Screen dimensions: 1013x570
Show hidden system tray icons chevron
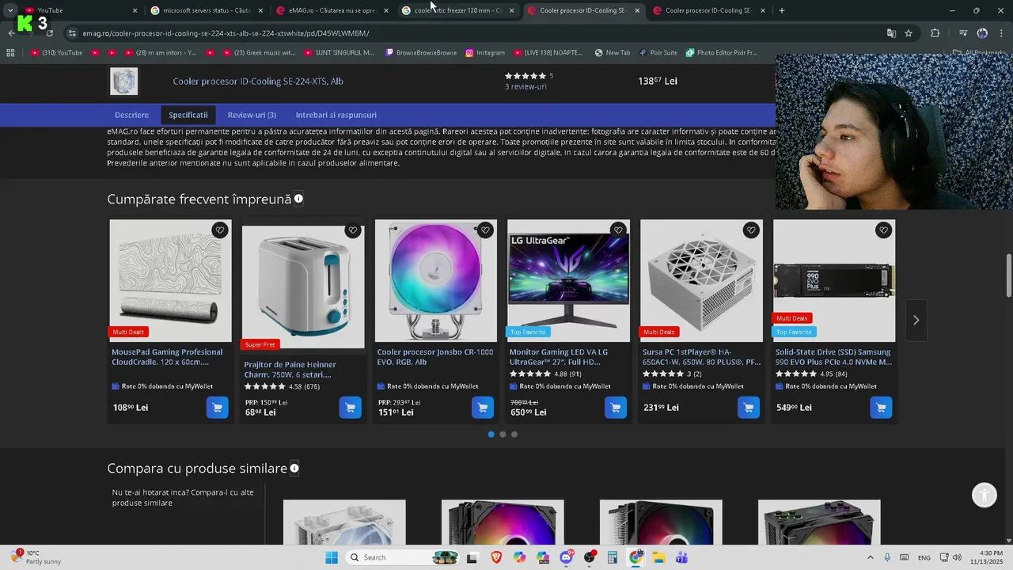tap(871, 557)
